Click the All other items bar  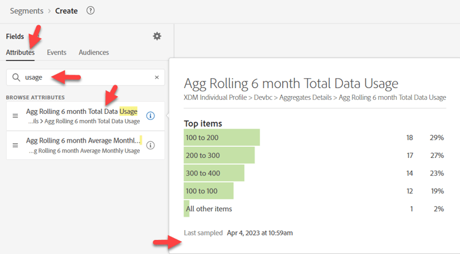186,209
